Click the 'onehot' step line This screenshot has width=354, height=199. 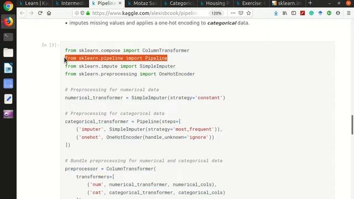145,137
